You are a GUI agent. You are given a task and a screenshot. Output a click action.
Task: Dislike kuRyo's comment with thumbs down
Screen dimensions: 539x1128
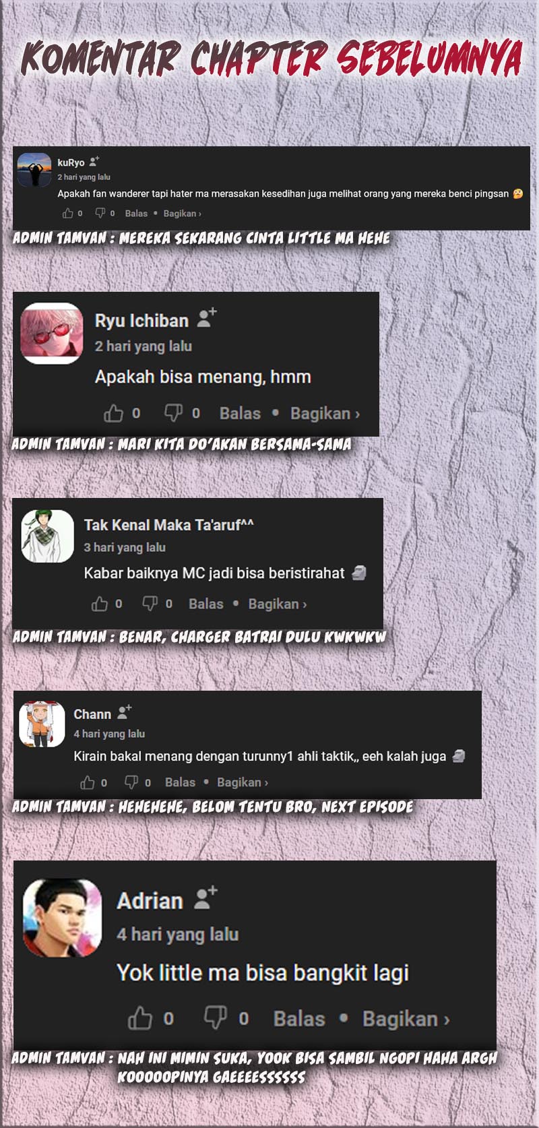pyautogui.click(x=100, y=213)
